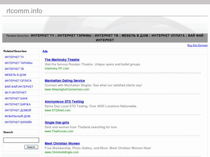Visit www.ThaiKisses.com URL
The image size is (210, 157).
pos(59,131)
